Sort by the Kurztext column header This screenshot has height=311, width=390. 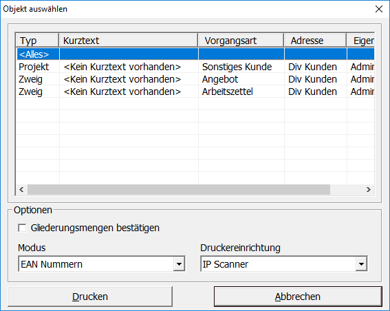point(129,41)
